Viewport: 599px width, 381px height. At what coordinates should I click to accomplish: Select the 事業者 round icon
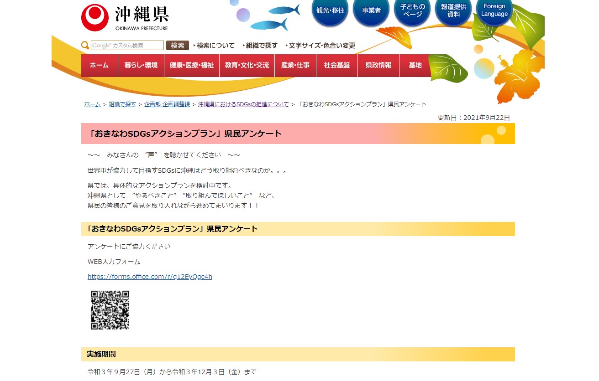pyautogui.click(x=371, y=11)
